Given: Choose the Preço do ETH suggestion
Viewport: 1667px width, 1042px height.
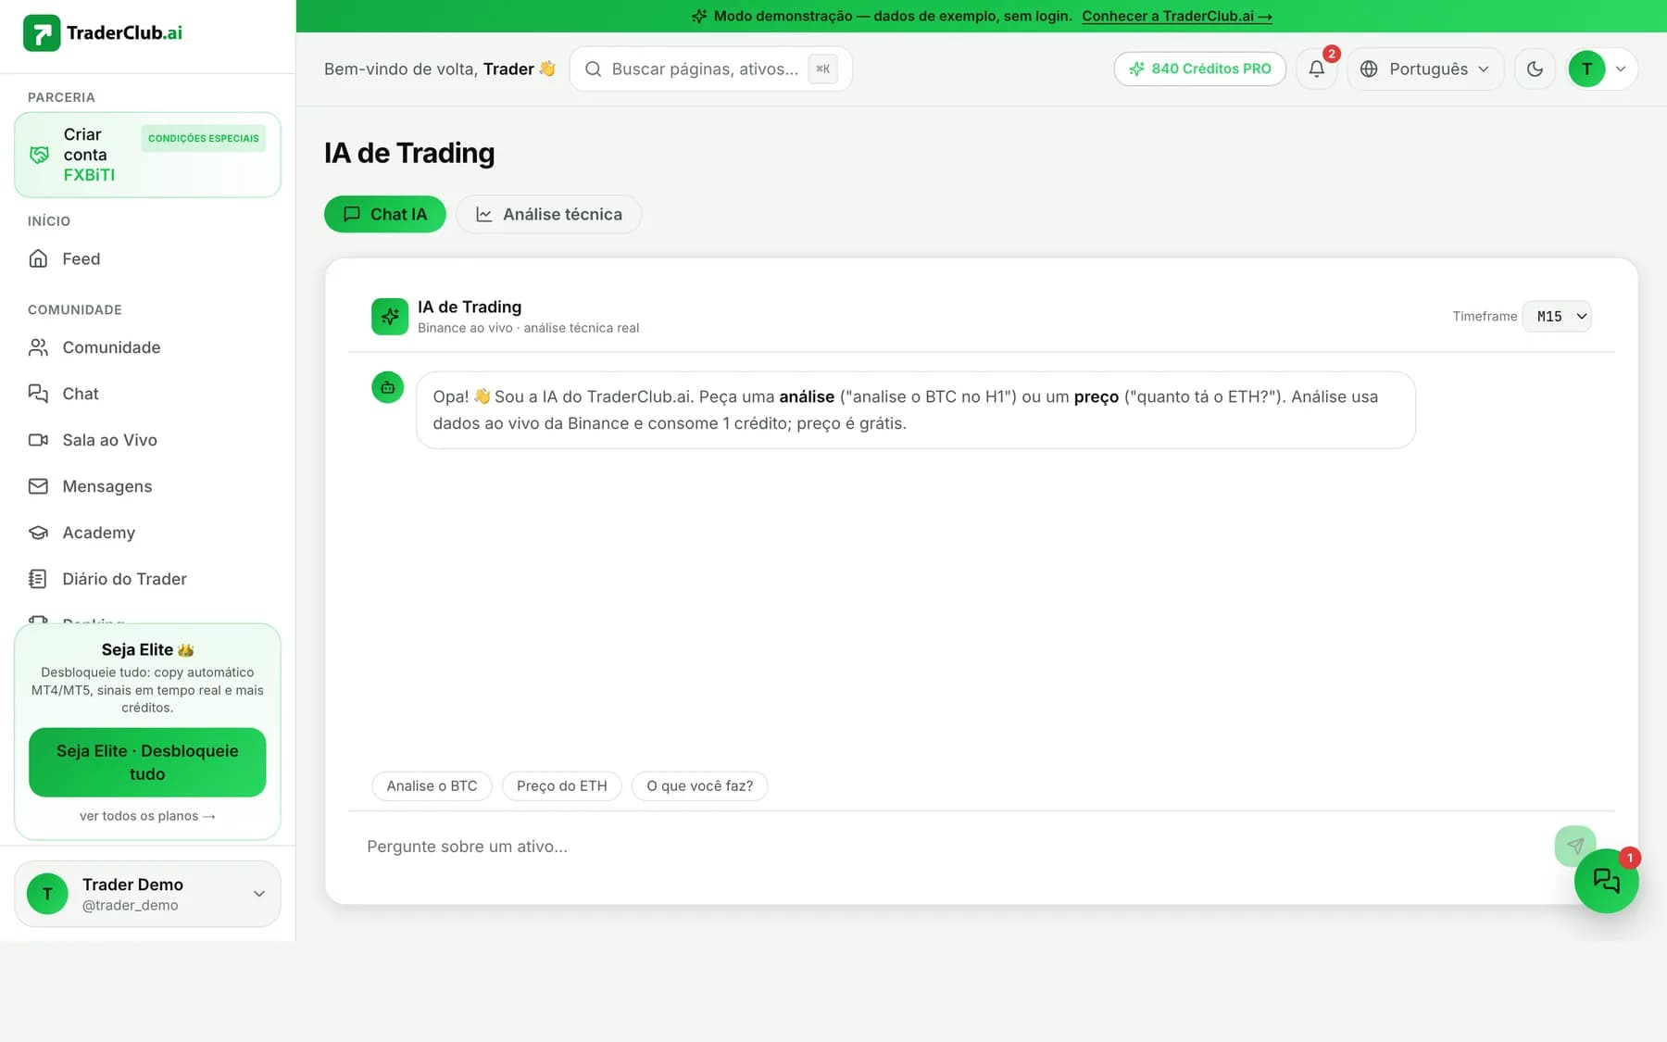Looking at the screenshot, I should (x=562, y=785).
